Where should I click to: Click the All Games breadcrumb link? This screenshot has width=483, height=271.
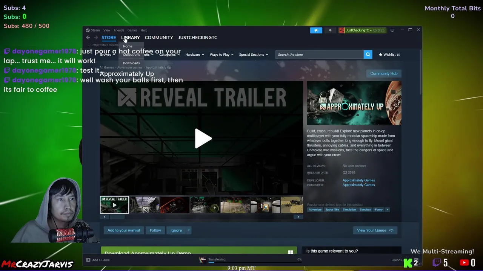pos(107,67)
